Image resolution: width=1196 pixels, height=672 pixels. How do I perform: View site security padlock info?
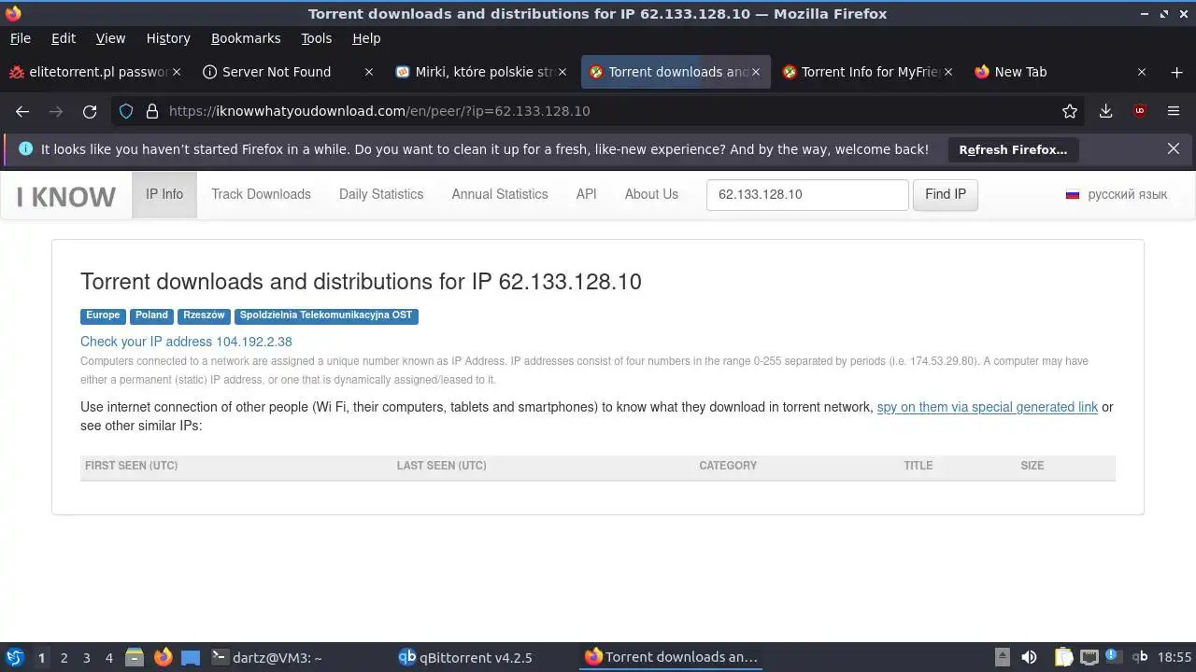coord(152,111)
